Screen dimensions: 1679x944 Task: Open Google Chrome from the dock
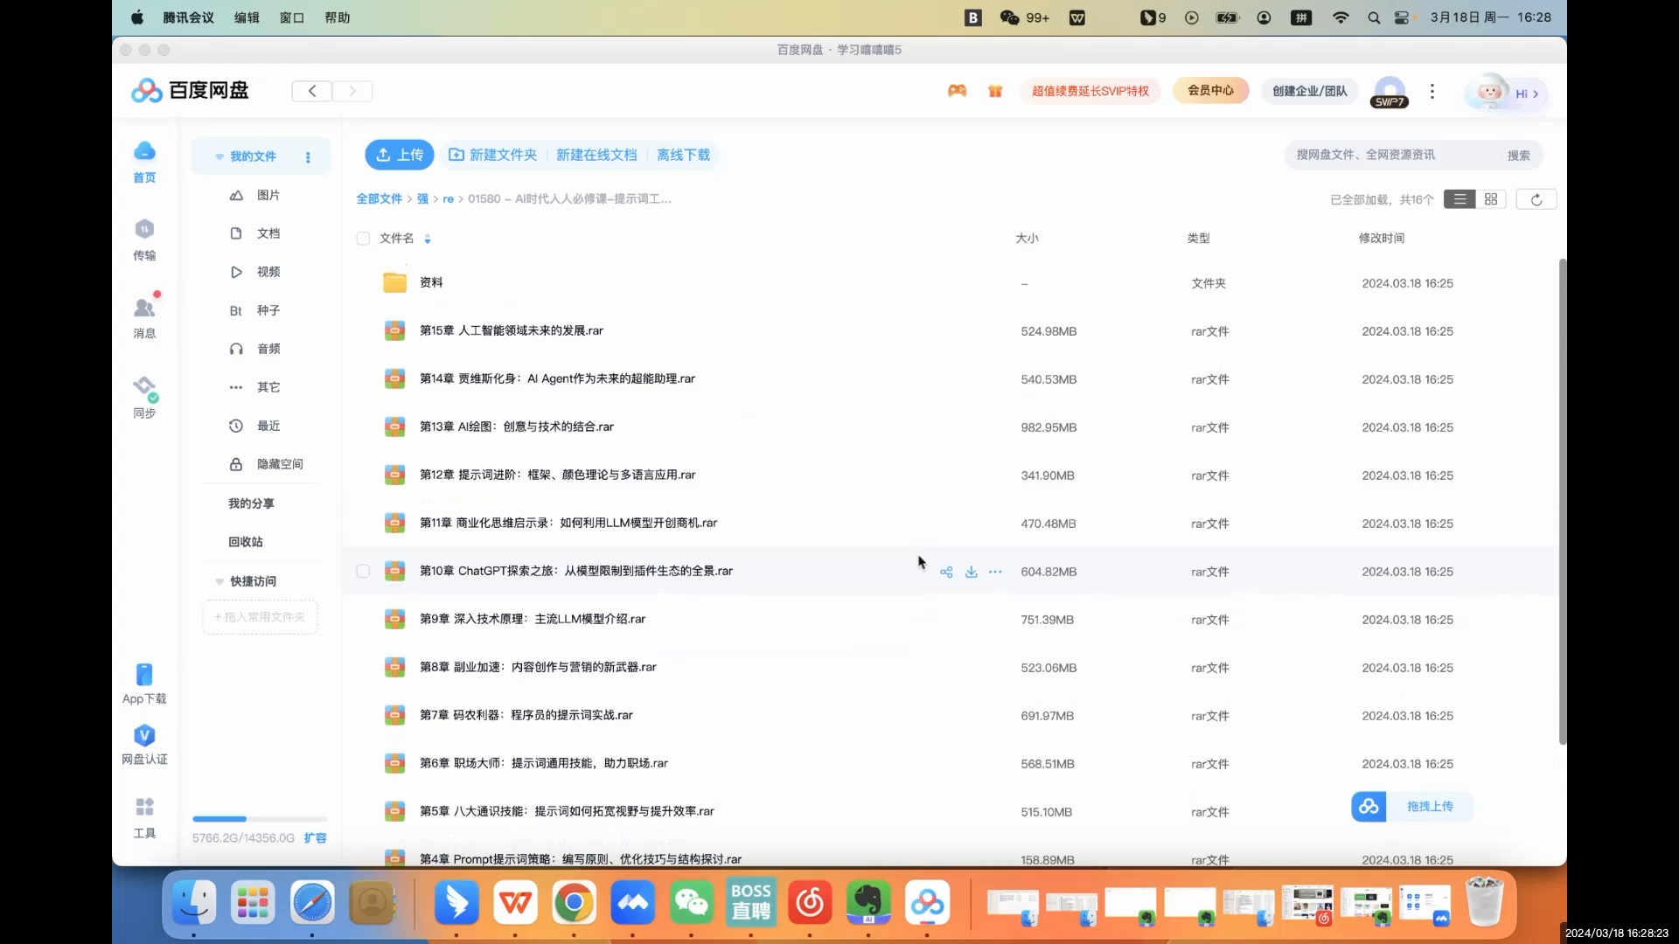[x=574, y=902]
